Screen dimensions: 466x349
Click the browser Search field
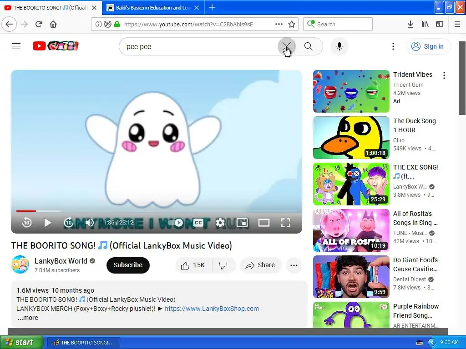338,24
